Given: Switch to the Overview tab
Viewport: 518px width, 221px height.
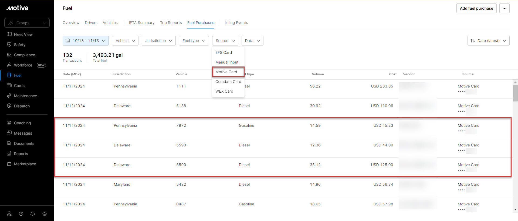Looking at the screenshot, I should click(71, 23).
